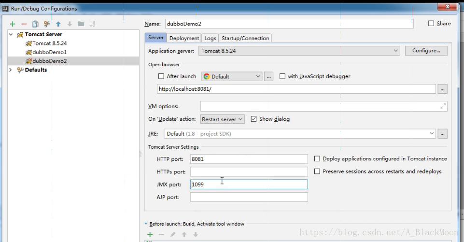464x242 pixels.
Task: Add a Before launch task
Action: (x=150, y=235)
